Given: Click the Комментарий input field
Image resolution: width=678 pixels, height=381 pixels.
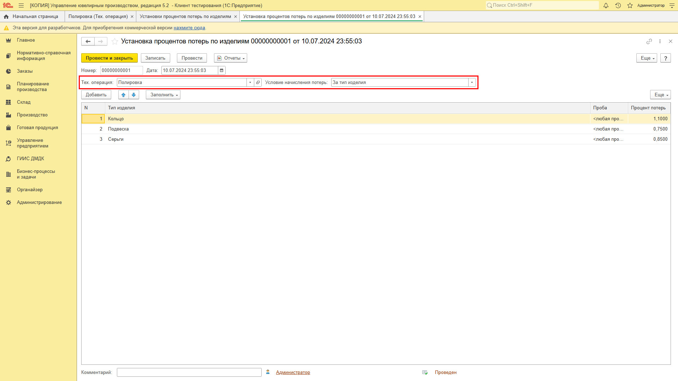Looking at the screenshot, I should (x=189, y=372).
